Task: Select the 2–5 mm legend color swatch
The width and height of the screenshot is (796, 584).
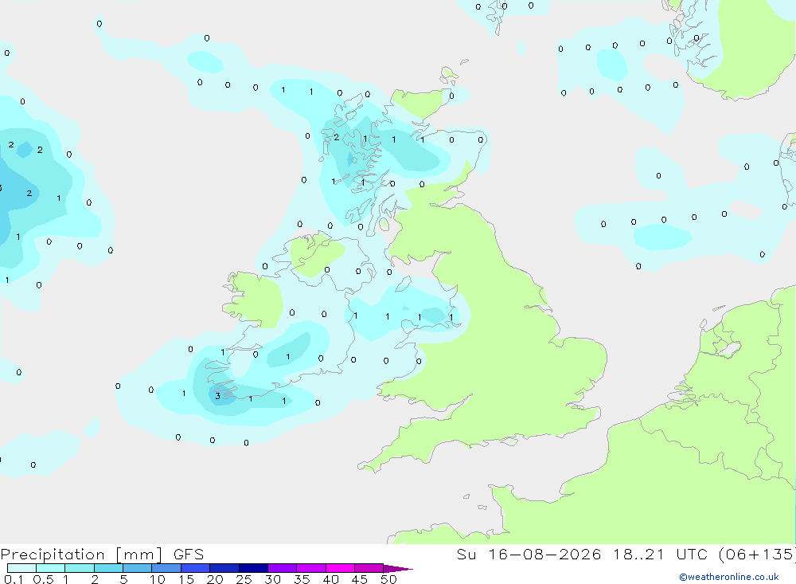Action: click(x=108, y=568)
